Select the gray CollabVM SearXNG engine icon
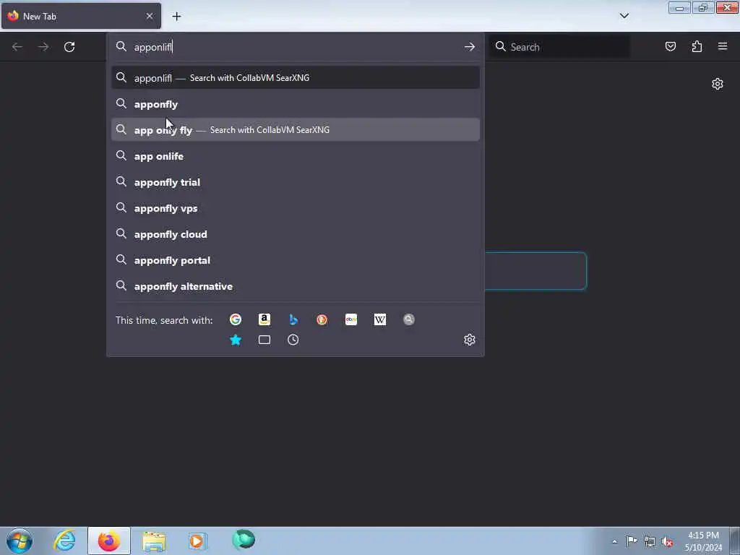The image size is (740, 555). 409,319
